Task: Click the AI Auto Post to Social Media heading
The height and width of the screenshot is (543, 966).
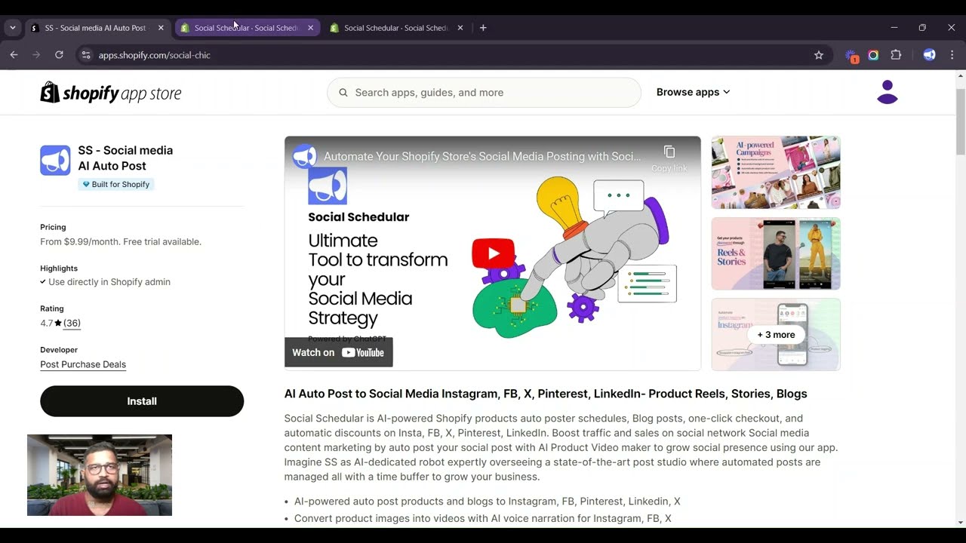Action: pyautogui.click(x=546, y=394)
